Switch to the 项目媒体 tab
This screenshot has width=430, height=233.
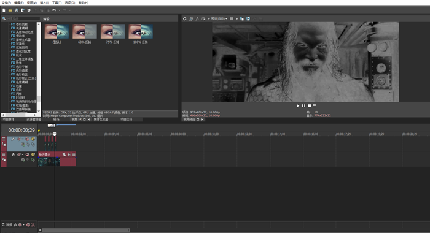tap(9, 120)
